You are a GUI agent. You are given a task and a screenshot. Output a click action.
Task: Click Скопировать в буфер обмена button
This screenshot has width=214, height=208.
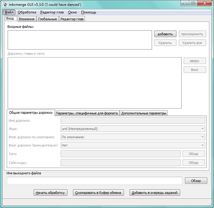click(x=98, y=193)
